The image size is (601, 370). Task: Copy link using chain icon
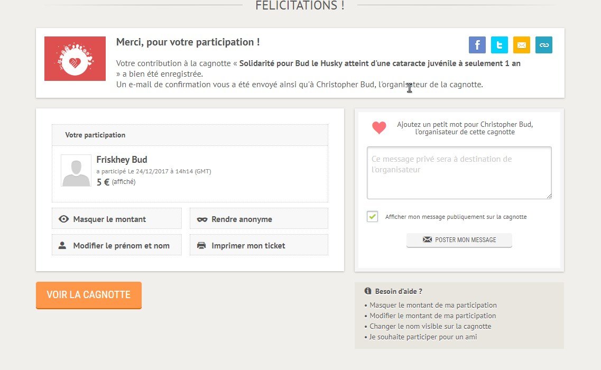point(543,45)
